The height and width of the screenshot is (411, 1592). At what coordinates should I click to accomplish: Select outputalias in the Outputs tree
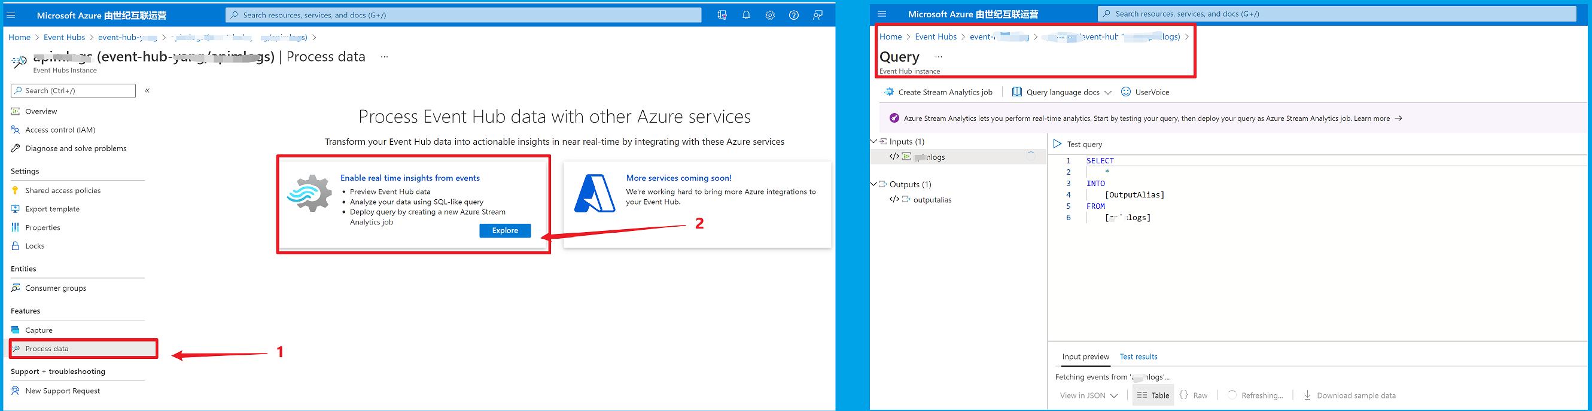point(932,200)
